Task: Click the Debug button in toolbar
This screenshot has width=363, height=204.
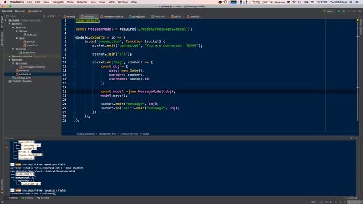Action: (344, 11)
